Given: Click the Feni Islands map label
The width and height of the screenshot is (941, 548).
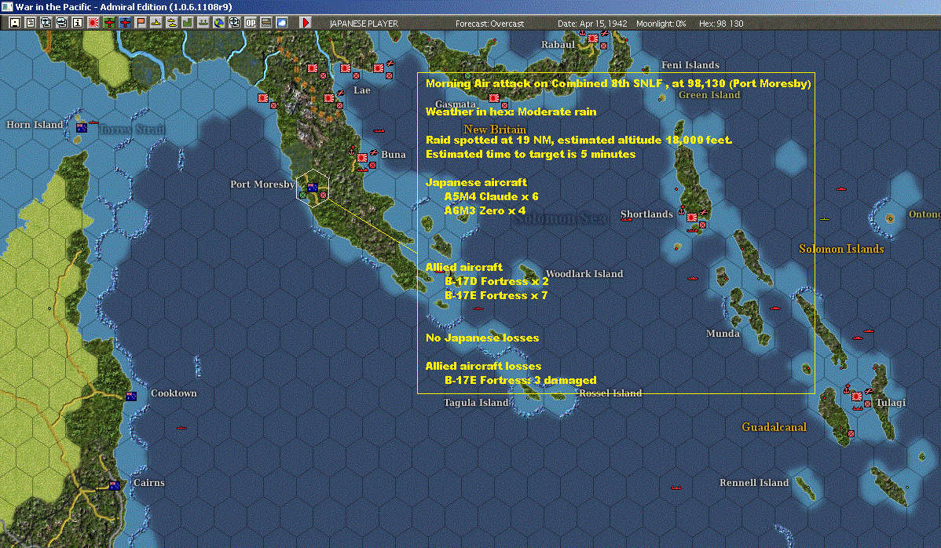Looking at the screenshot, I should click(x=690, y=64).
